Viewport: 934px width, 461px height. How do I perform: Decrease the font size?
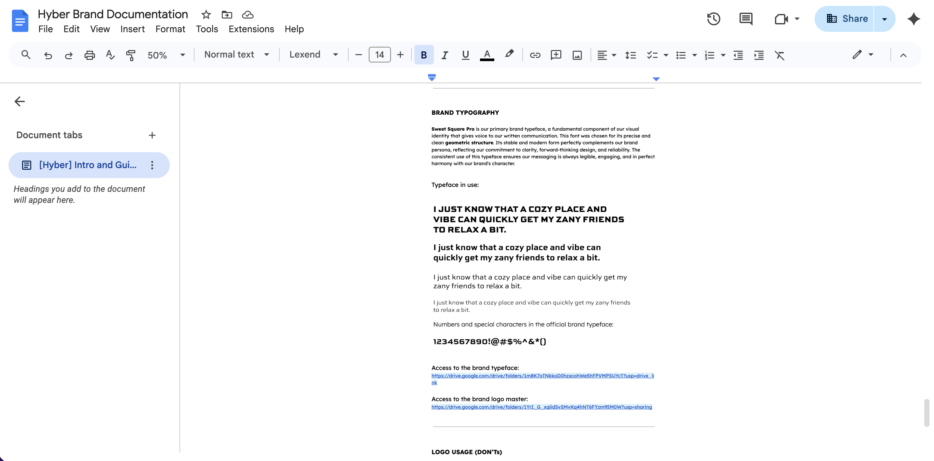(x=359, y=55)
